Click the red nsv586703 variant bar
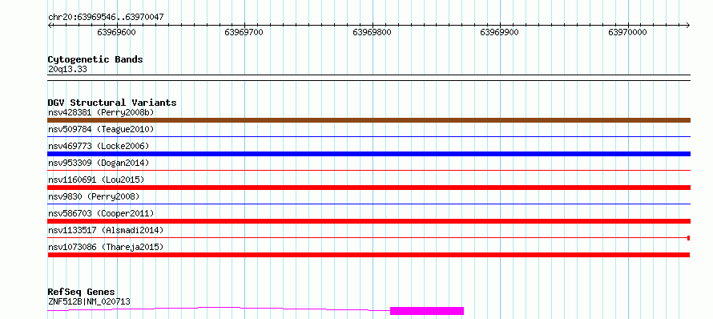This screenshot has width=713, height=319. [369, 221]
